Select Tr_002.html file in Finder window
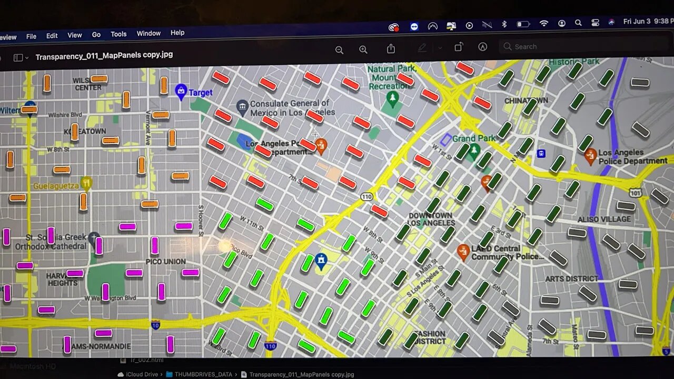Viewport: 674px width, 379px height. point(142,361)
